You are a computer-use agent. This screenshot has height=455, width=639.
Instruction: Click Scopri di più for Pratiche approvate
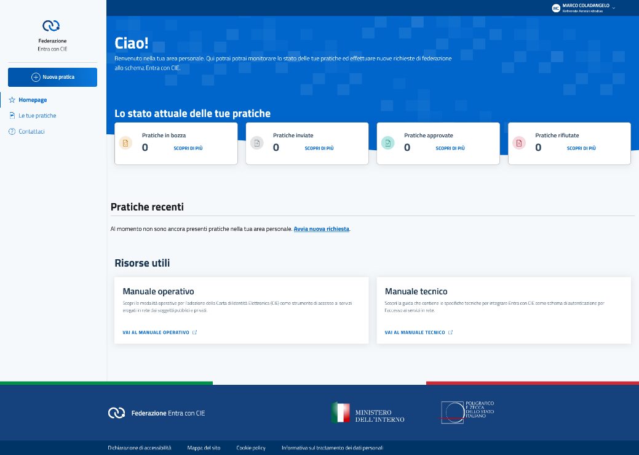tap(450, 148)
